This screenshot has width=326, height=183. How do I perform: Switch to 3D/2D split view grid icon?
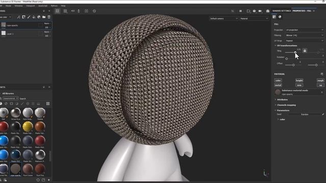[x=58, y=11]
